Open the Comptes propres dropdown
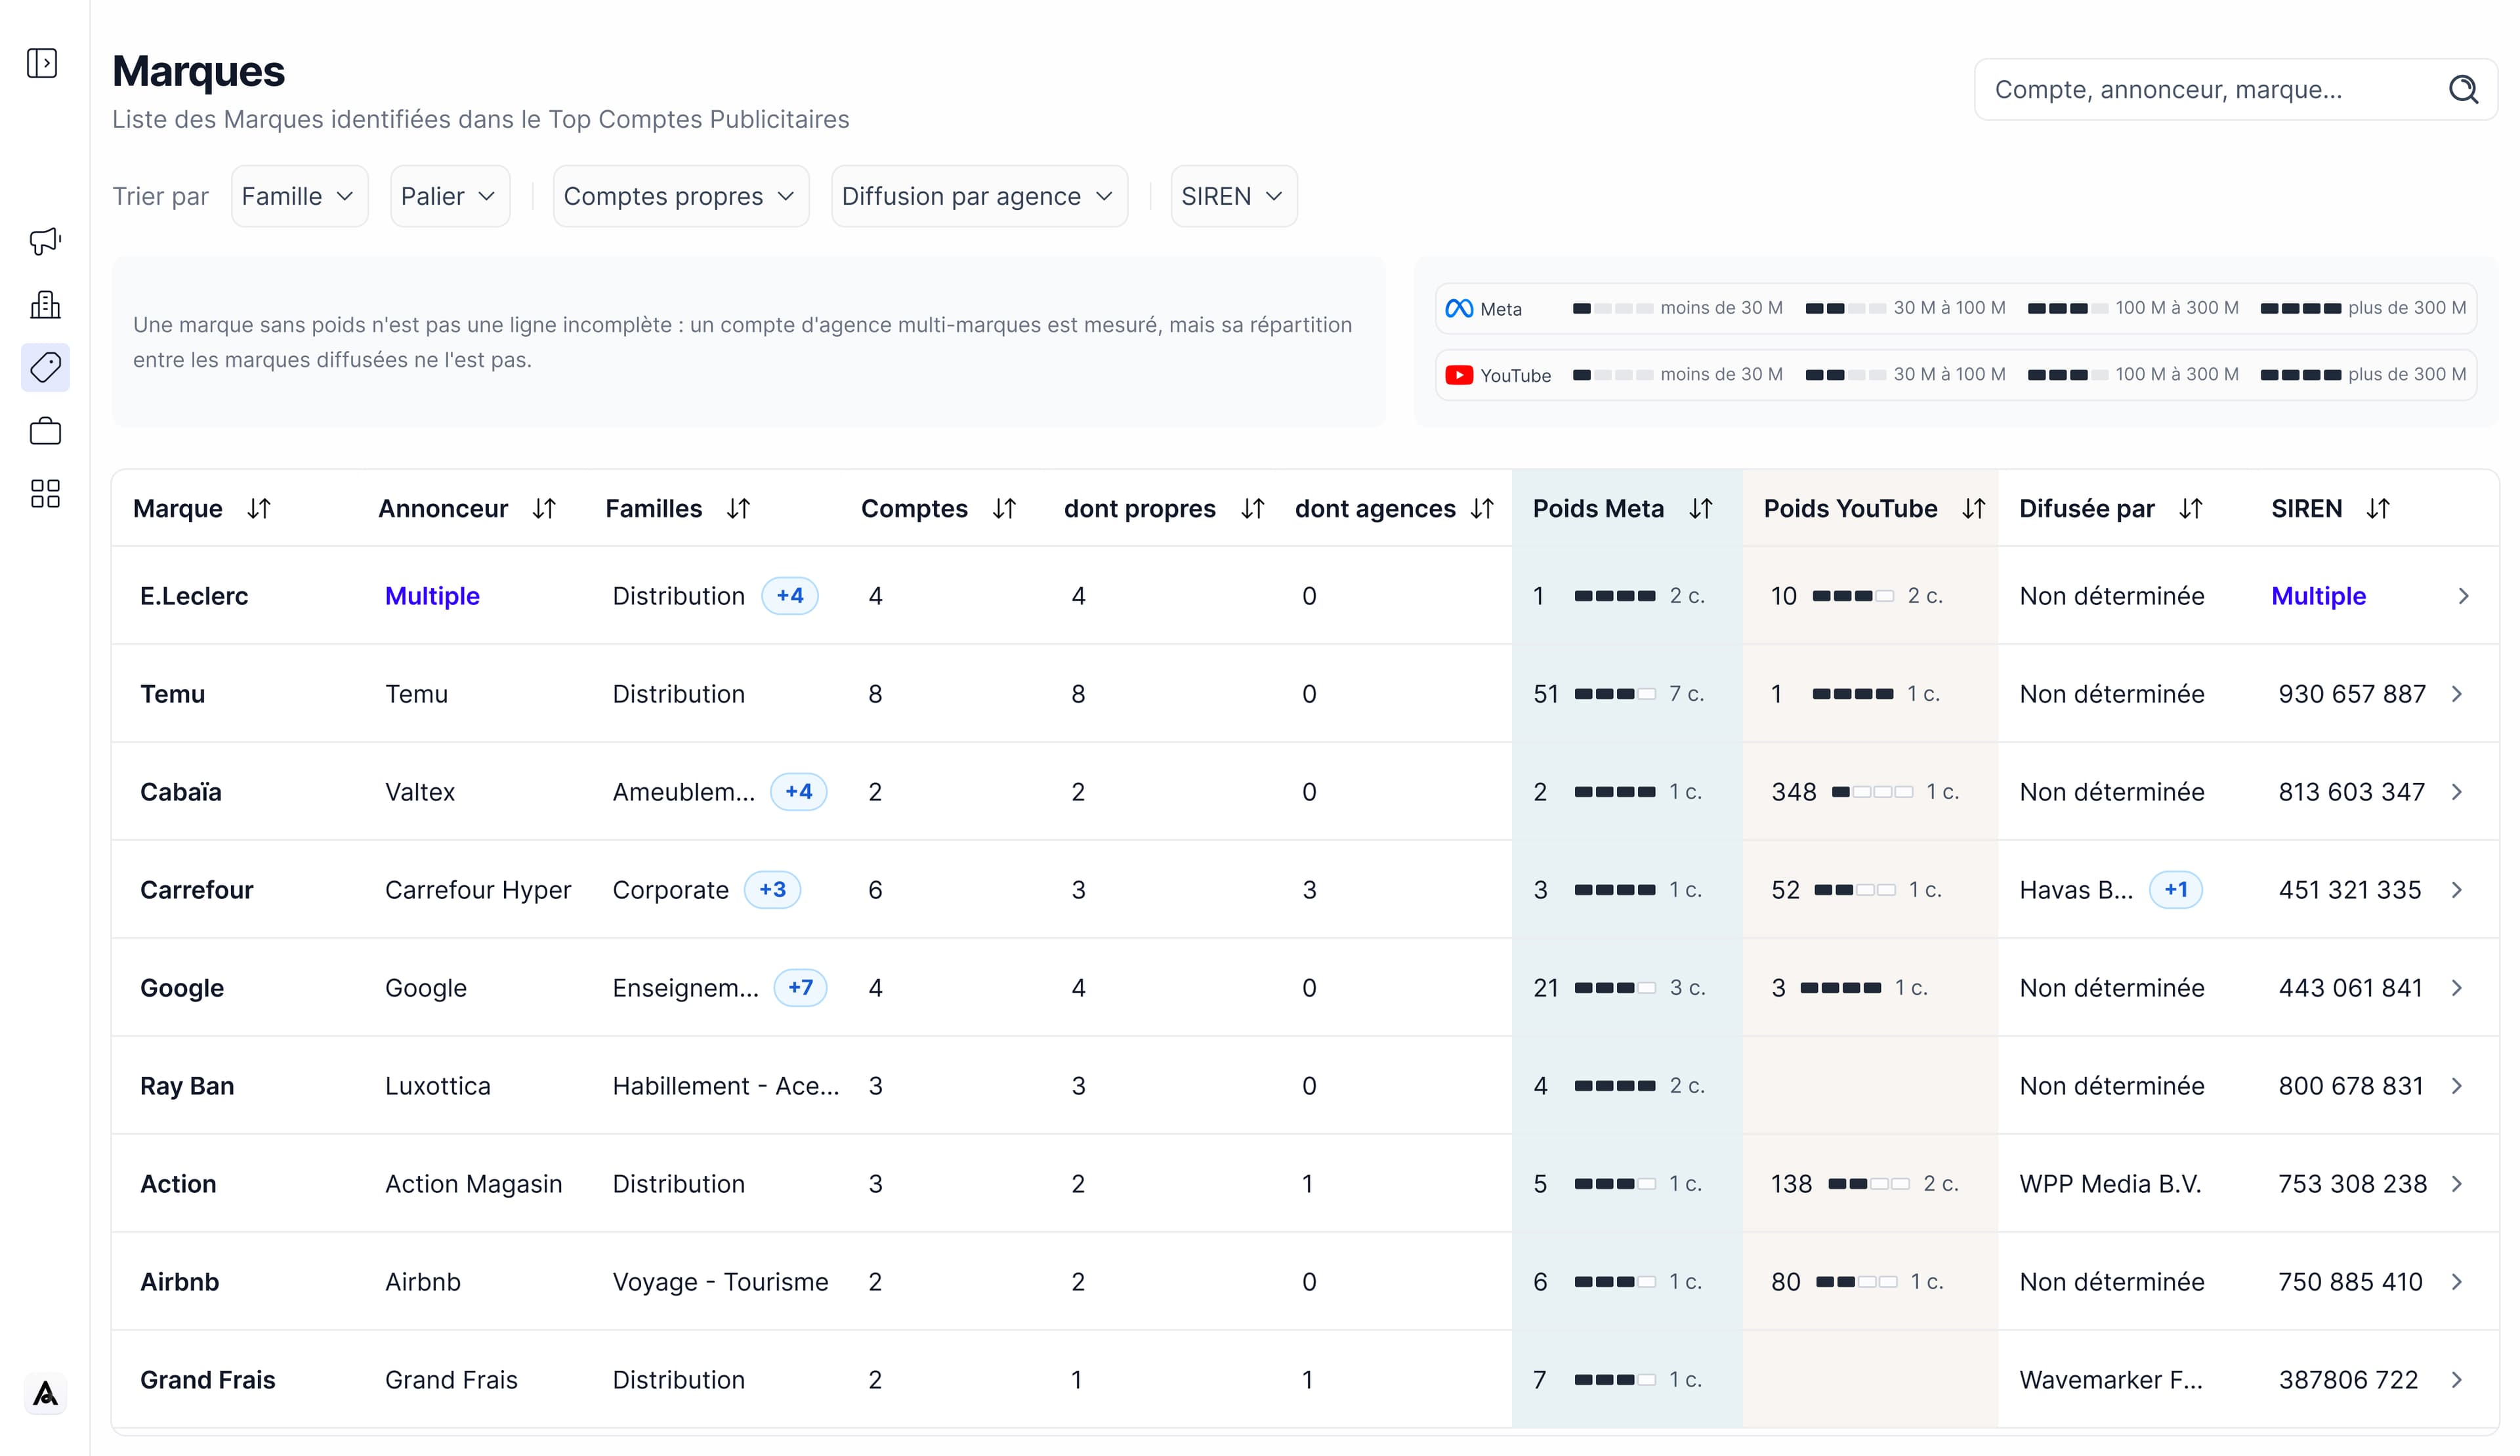This screenshot has width=2520, height=1456. point(680,196)
